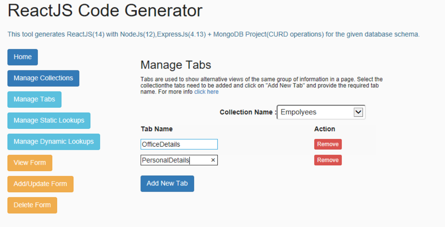Go to the Home page
The image size is (445, 227).
point(23,57)
